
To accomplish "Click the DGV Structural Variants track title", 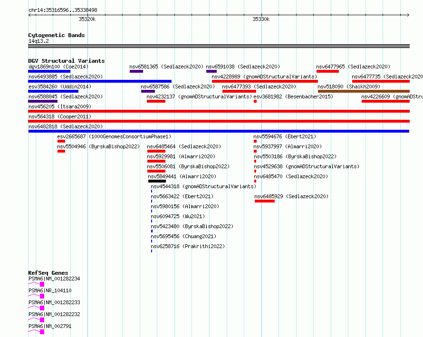I will coord(67,61).
